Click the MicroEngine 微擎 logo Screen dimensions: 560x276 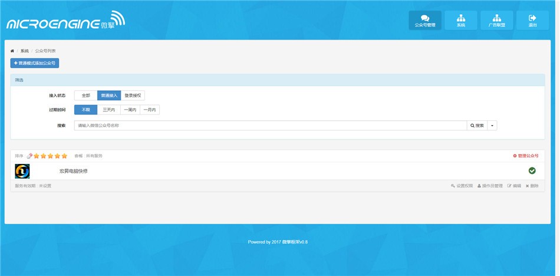tap(65, 21)
